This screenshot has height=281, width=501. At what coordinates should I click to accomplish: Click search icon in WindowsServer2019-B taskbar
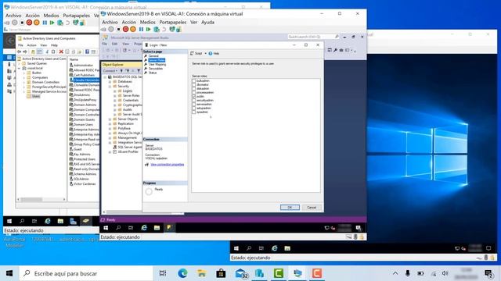(x=118, y=227)
